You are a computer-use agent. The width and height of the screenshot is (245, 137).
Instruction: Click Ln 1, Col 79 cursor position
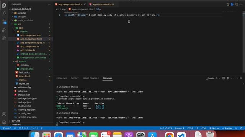point(166,128)
